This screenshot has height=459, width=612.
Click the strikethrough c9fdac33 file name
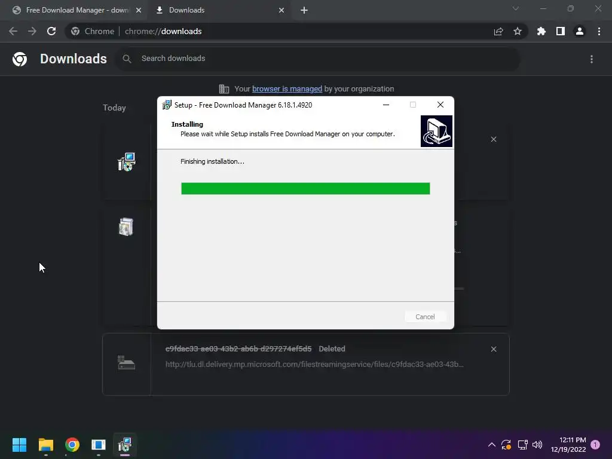click(x=238, y=349)
